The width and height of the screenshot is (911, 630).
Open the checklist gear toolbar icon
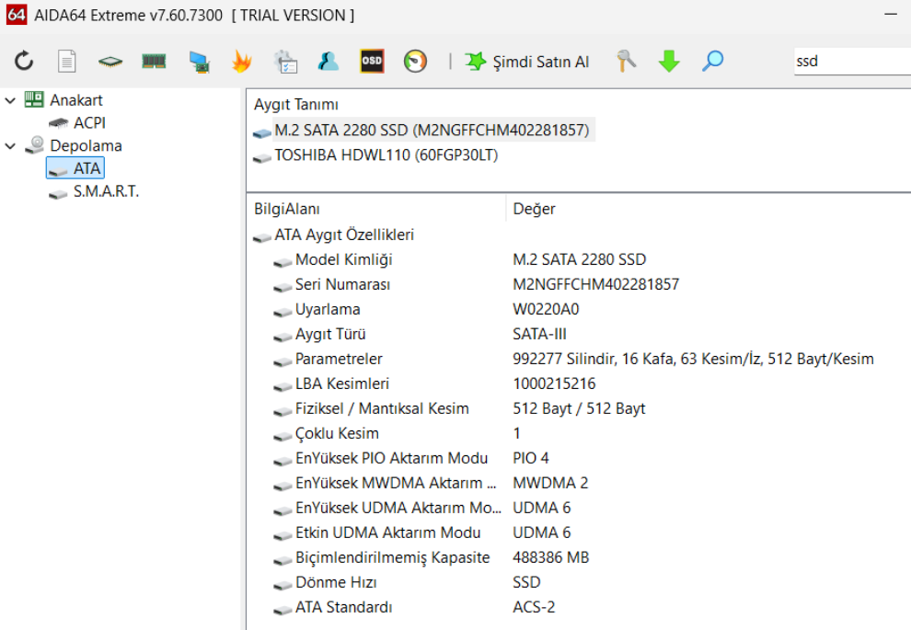point(285,62)
